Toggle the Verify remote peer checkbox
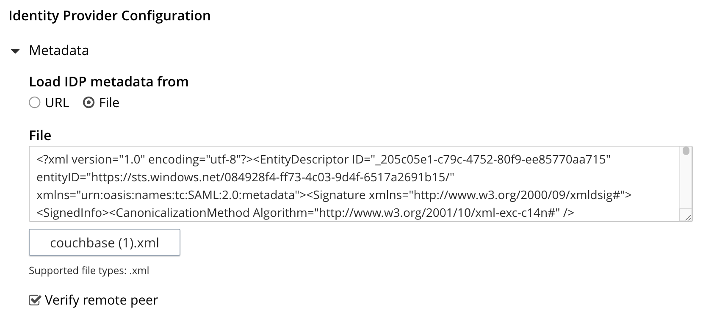The image size is (703, 316). (34, 300)
